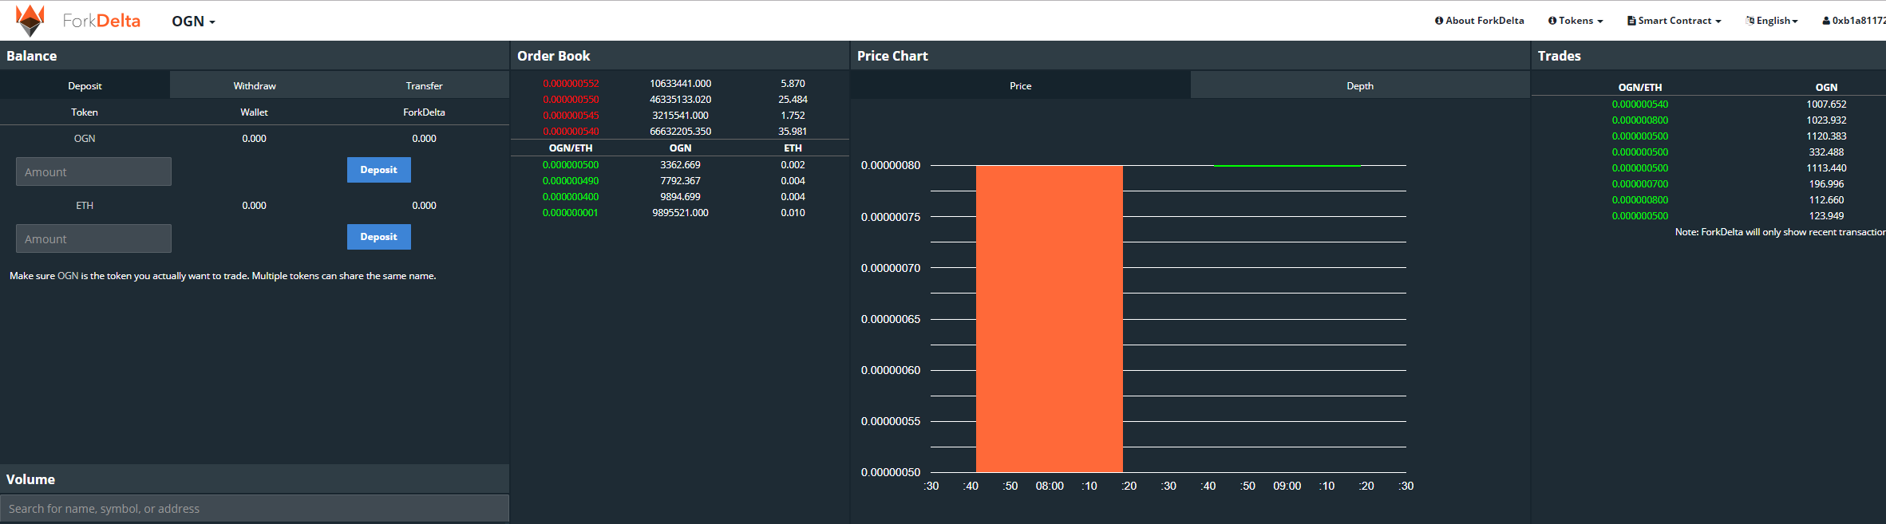The width and height of the screenshot is (1886, 524).
Task: Show the Depth chart tab
Action: point(1360,85)
